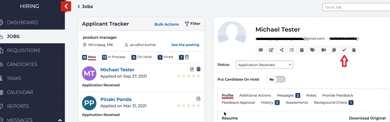Viewport: 390px width, 122px height.
Task: Click the tags icon in candidate toolbar
Action: tap(312, 50)
